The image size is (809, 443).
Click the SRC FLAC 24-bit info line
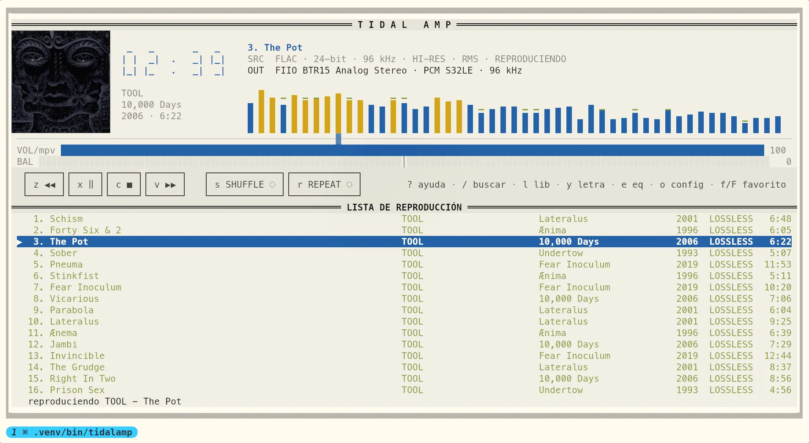coord(407,59)
